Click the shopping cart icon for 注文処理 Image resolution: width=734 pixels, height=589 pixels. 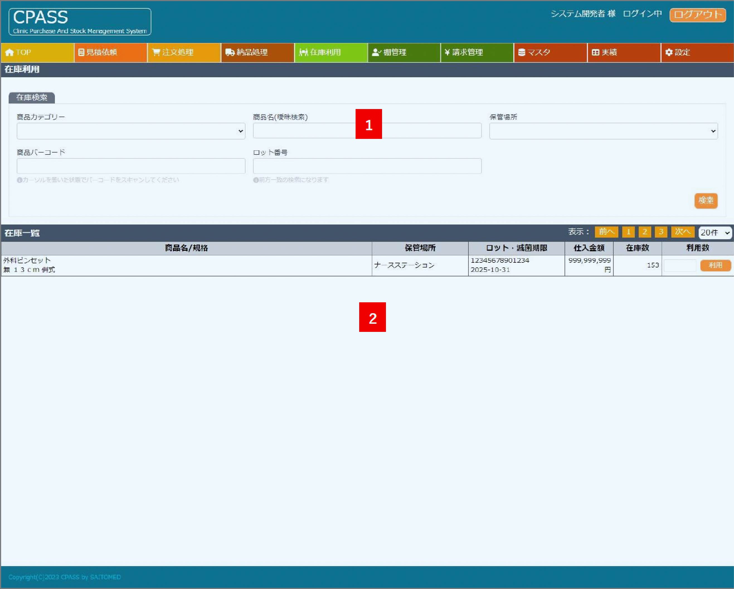156,52
